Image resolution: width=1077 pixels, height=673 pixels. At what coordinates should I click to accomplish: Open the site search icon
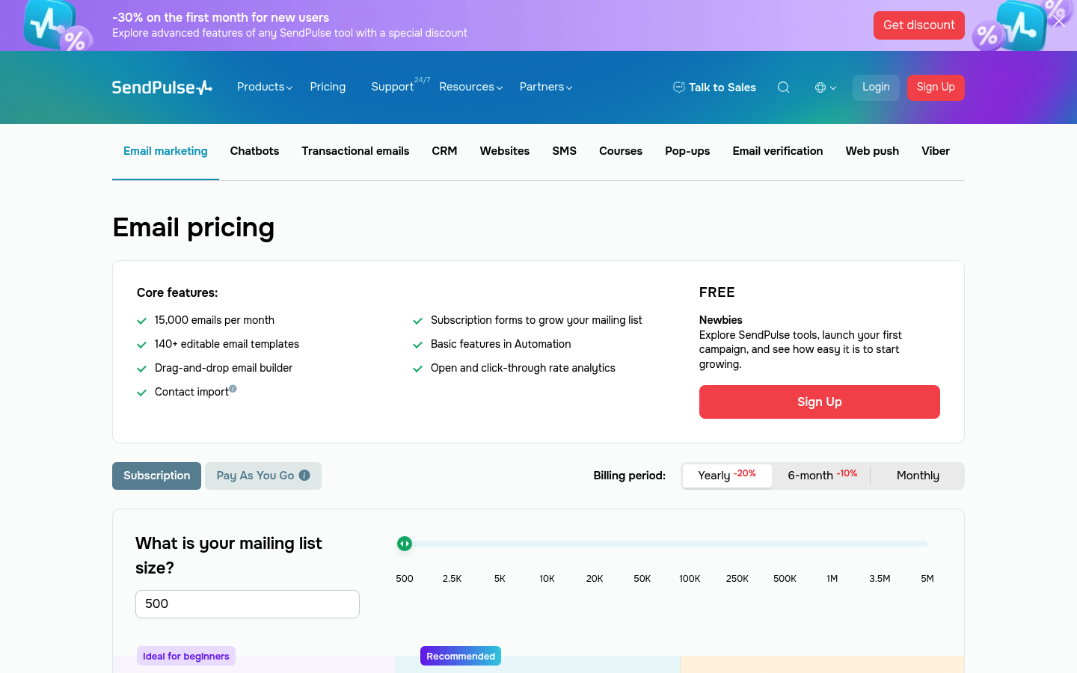coord(783,87)
